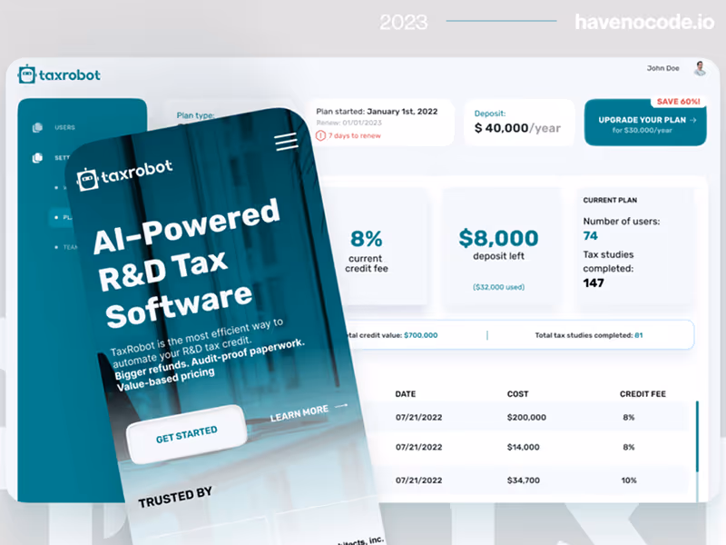Click total credit value $700,000
The width and height of the screenshot is (726, 545).
click(x=420, y=335)
